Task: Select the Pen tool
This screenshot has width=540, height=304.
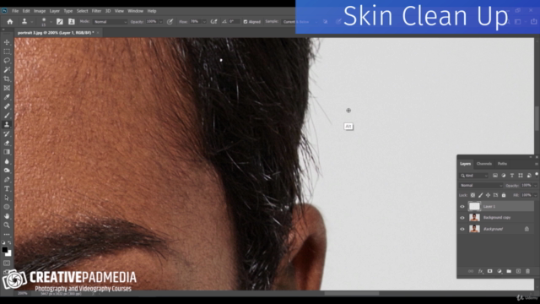Action: [7, 180]
